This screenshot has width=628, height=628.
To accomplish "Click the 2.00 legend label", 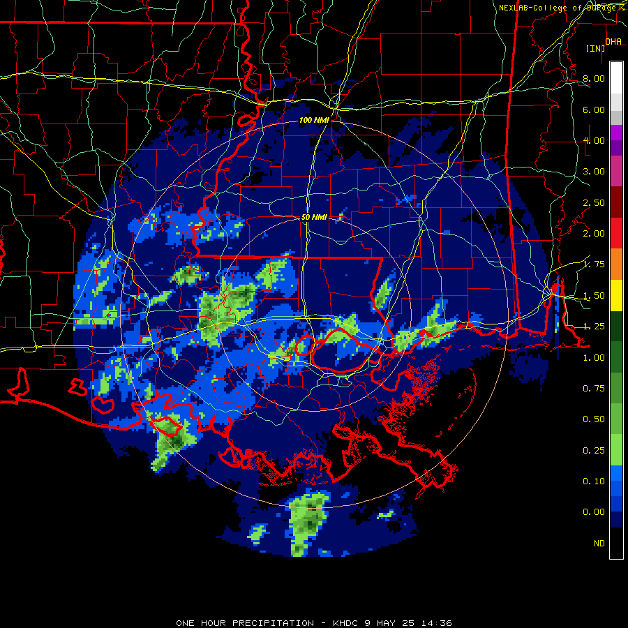I will (x=594, y=234).
